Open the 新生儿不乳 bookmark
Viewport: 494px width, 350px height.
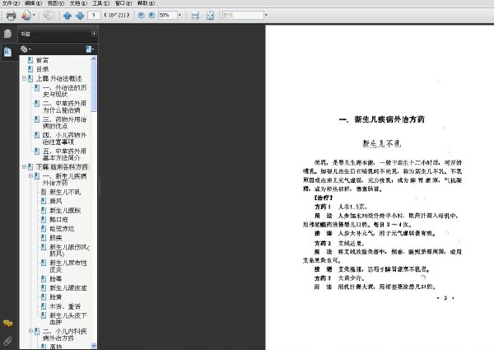tap(65, 192)
